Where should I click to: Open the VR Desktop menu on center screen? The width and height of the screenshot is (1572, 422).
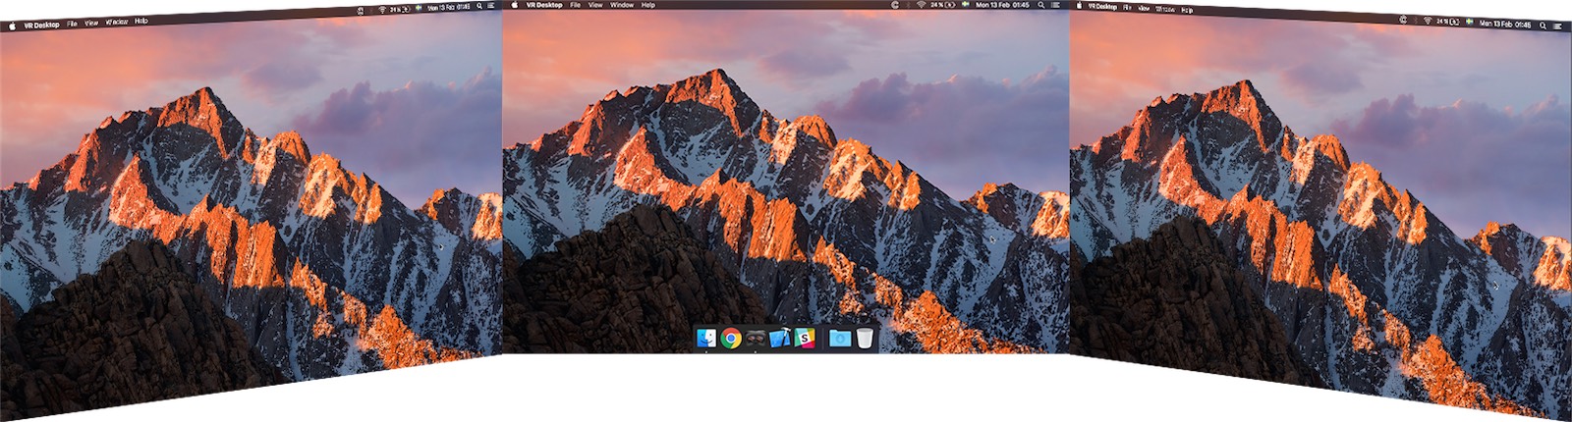pos(544,5)
